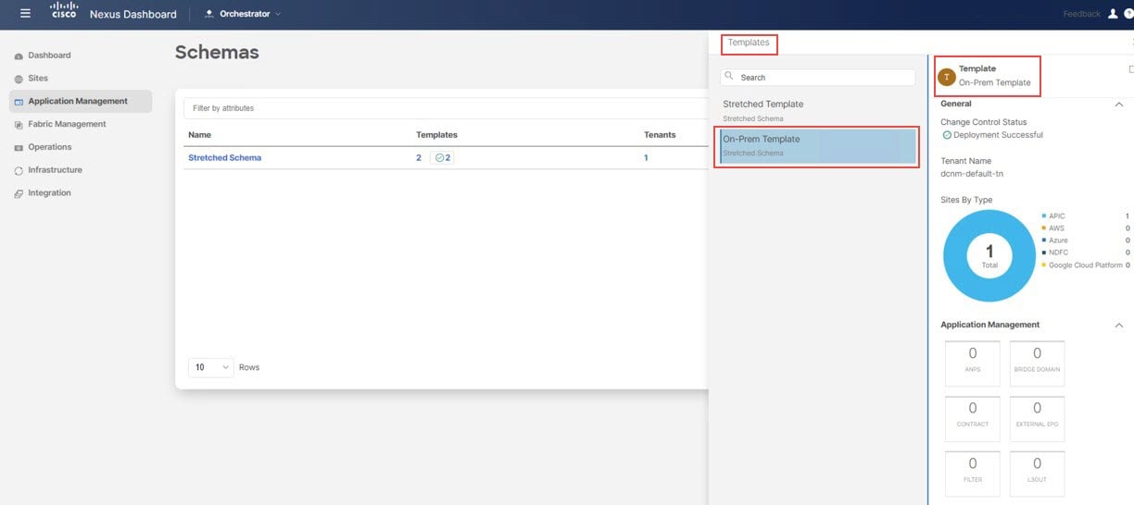Click the Azure legend entry
1134x505 pixels.
pyautogui.click(x=1059, y=240)
